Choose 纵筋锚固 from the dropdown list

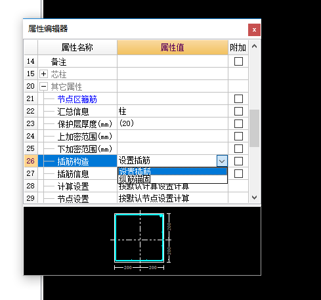point(173,179)
